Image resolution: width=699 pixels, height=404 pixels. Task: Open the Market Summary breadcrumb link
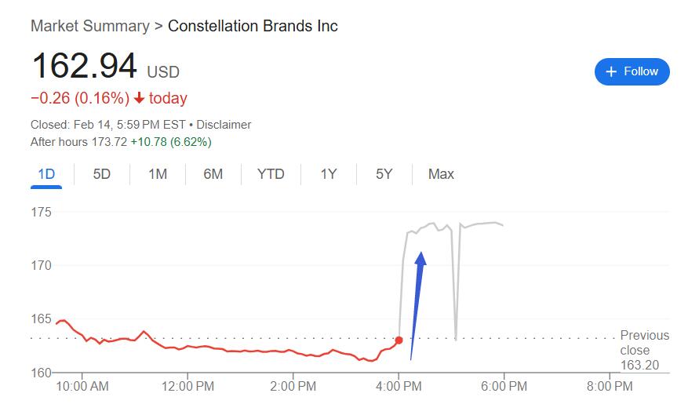pos(90,26)
